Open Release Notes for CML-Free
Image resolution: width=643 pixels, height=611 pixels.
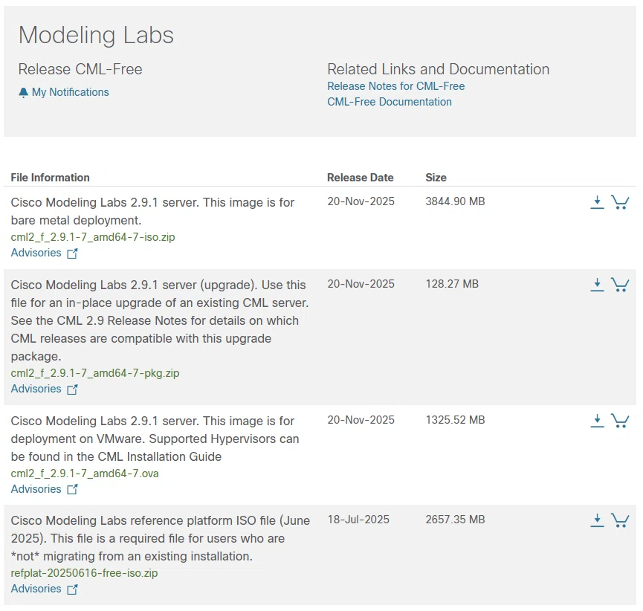point(395,86)
